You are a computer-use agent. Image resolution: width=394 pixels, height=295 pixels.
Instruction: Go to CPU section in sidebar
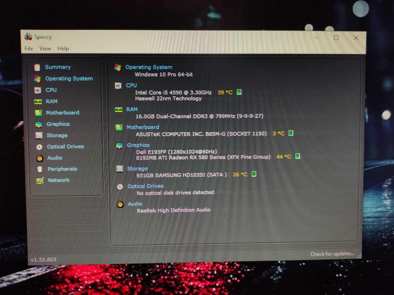pos(51,90)
